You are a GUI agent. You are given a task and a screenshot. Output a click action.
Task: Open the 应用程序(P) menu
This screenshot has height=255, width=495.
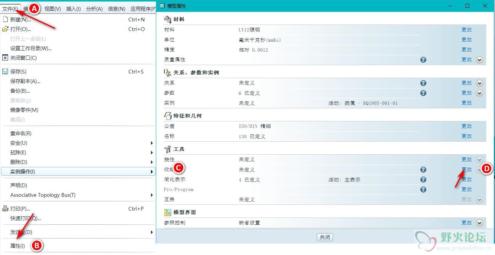coord(143,8)
